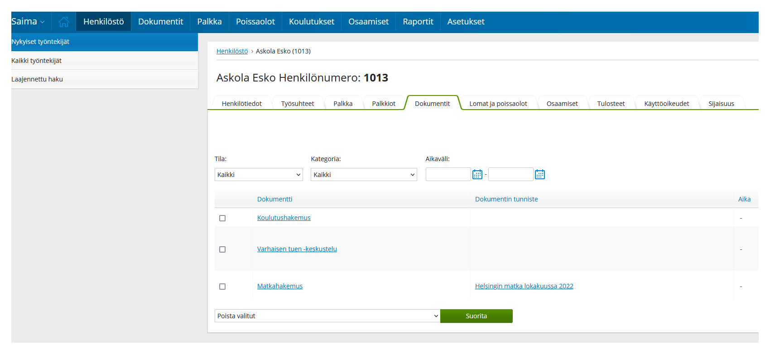
Task: Switch to the Työsuhteet tab
Action: 298,104
